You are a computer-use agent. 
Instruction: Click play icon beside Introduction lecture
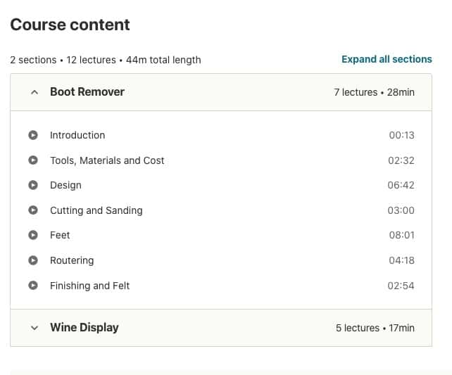coord(32,135)
